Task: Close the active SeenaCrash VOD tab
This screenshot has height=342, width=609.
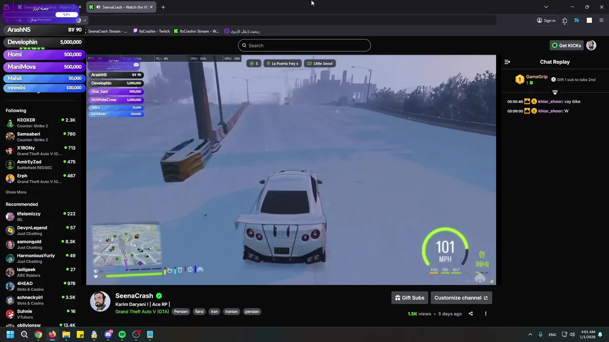Action: [151, 7]
